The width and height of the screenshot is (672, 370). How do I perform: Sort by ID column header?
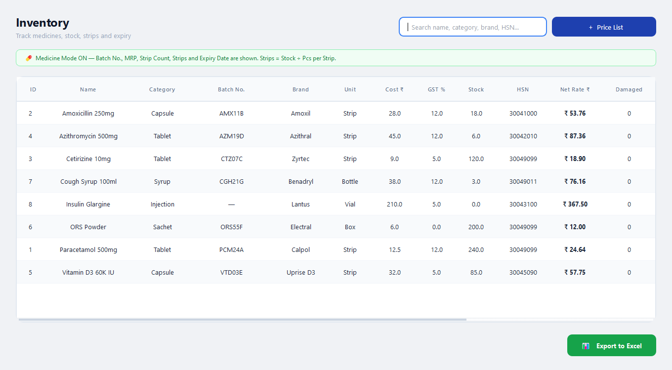point(33,89)
